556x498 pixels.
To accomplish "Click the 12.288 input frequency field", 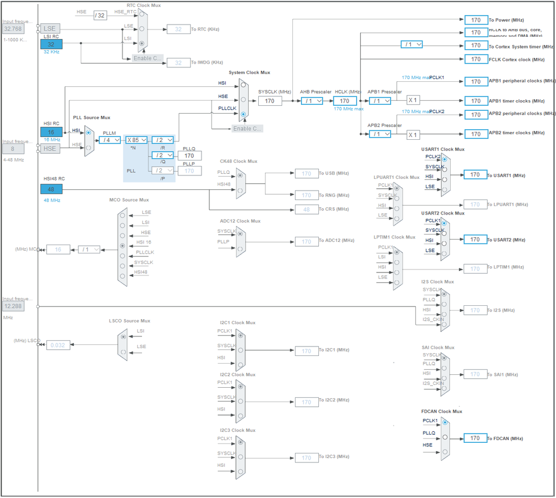I will pyautogui.click(x=13, y=306).
